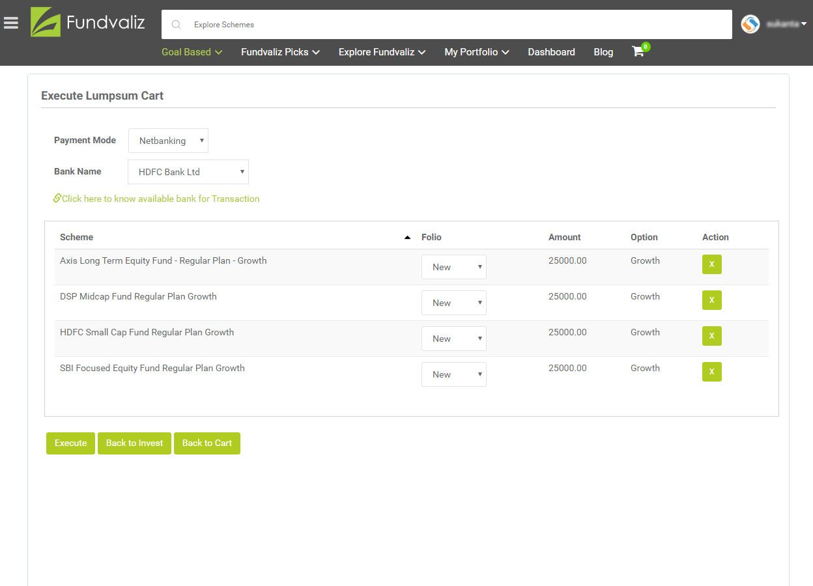Expand the My Portfolio menu
This screenshot has height=586, width=813.
coord(477,52)
